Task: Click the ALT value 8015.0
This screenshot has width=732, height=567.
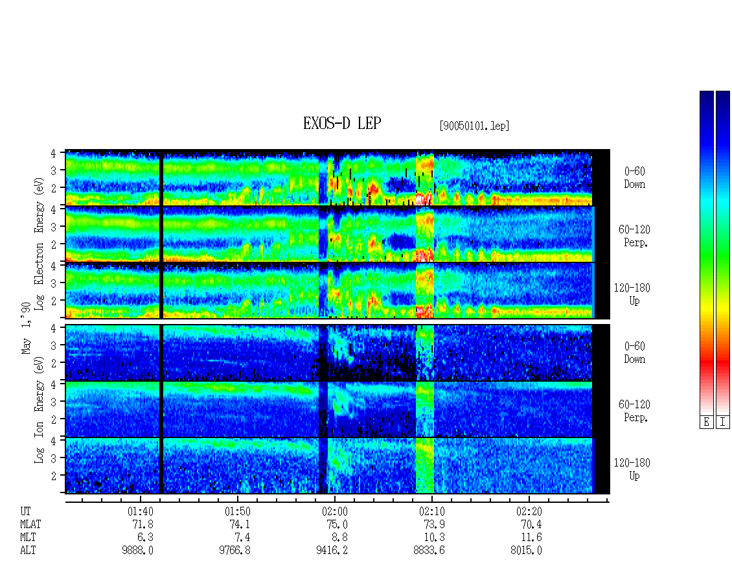Action: pos(526,551)
